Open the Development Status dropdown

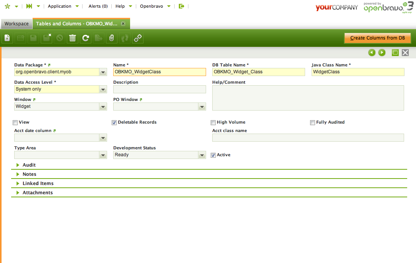pos(202,155)
